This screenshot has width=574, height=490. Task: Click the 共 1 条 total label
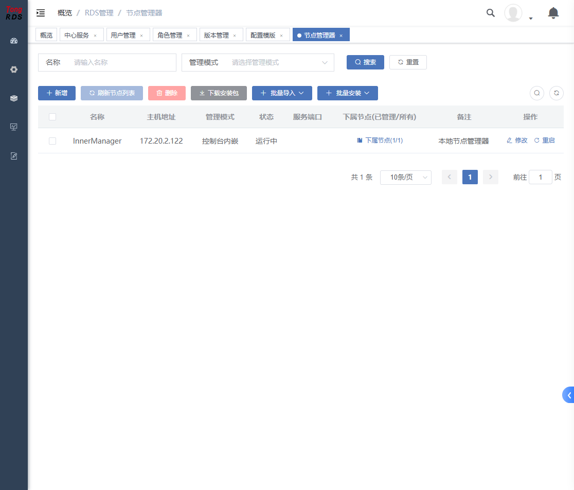(362, 177)
